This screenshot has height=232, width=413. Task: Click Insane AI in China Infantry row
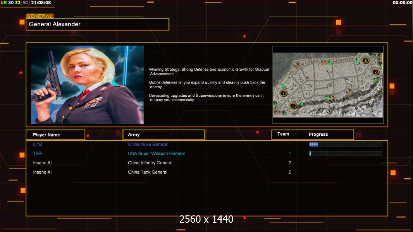tap(42, 163)
